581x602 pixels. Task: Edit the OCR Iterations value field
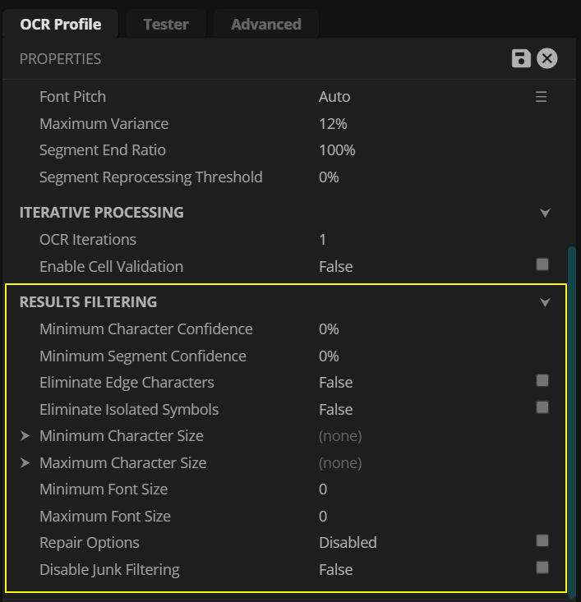[323, 240]
